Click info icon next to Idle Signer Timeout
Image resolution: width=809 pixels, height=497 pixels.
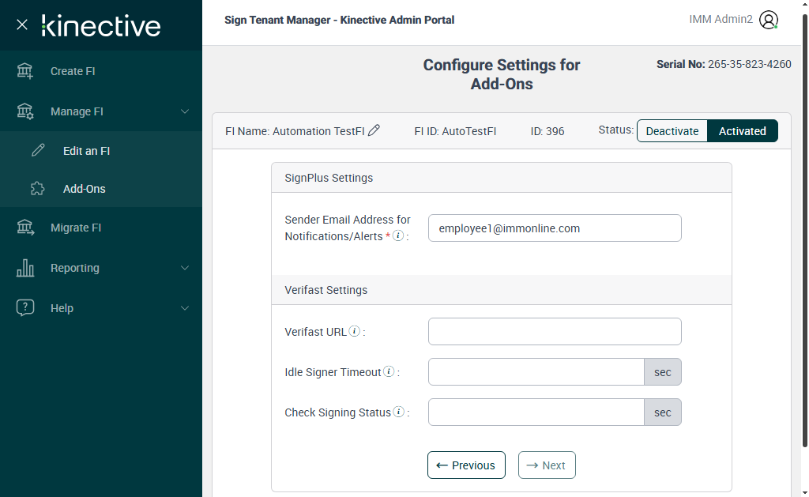[x=389, y=371]
